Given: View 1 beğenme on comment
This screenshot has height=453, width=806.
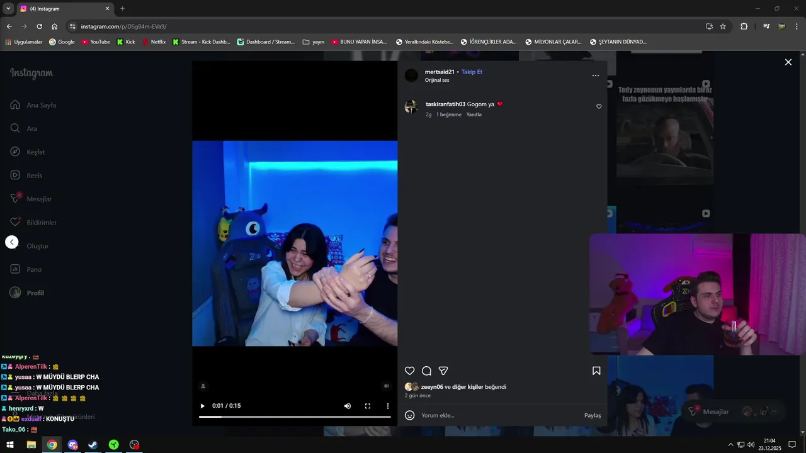Looking at the screenshot, I should (x=449, y=115).
